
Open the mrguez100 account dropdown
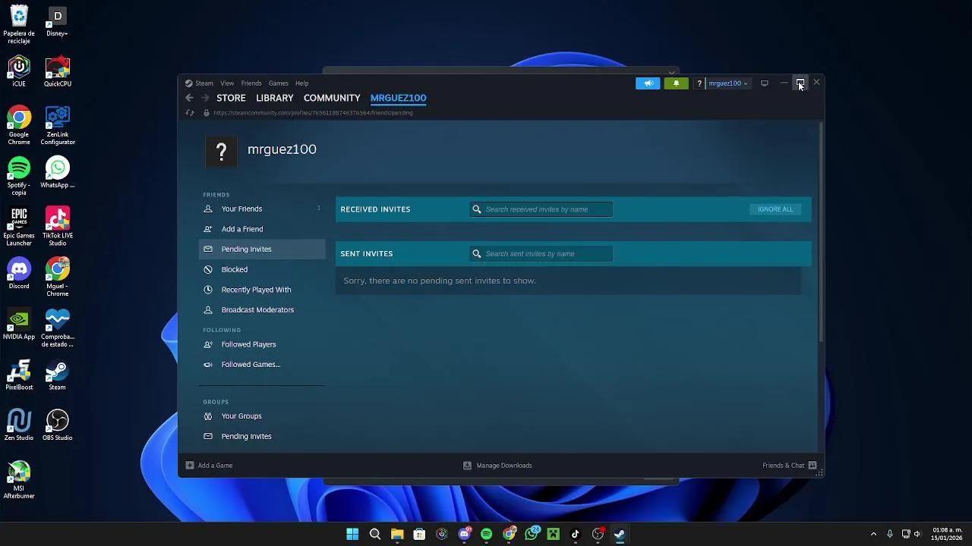728,83
